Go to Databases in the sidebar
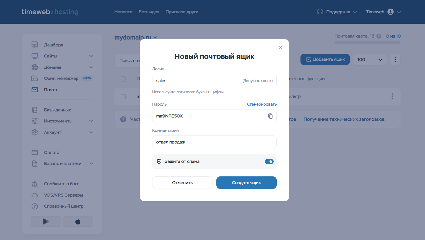The height and width of the screenshot is (240, 425). 57,110
